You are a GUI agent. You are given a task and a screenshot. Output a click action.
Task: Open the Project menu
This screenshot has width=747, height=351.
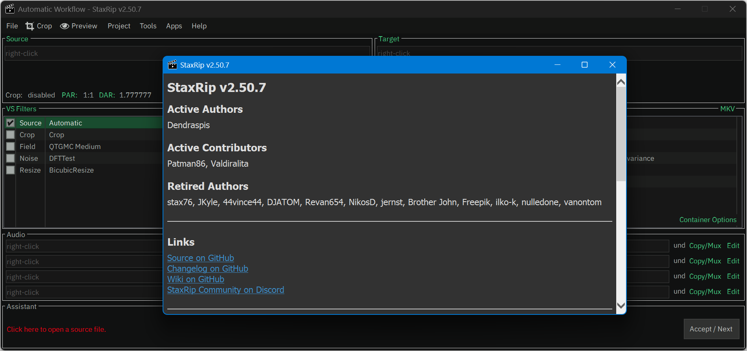[x=119, y=26]
